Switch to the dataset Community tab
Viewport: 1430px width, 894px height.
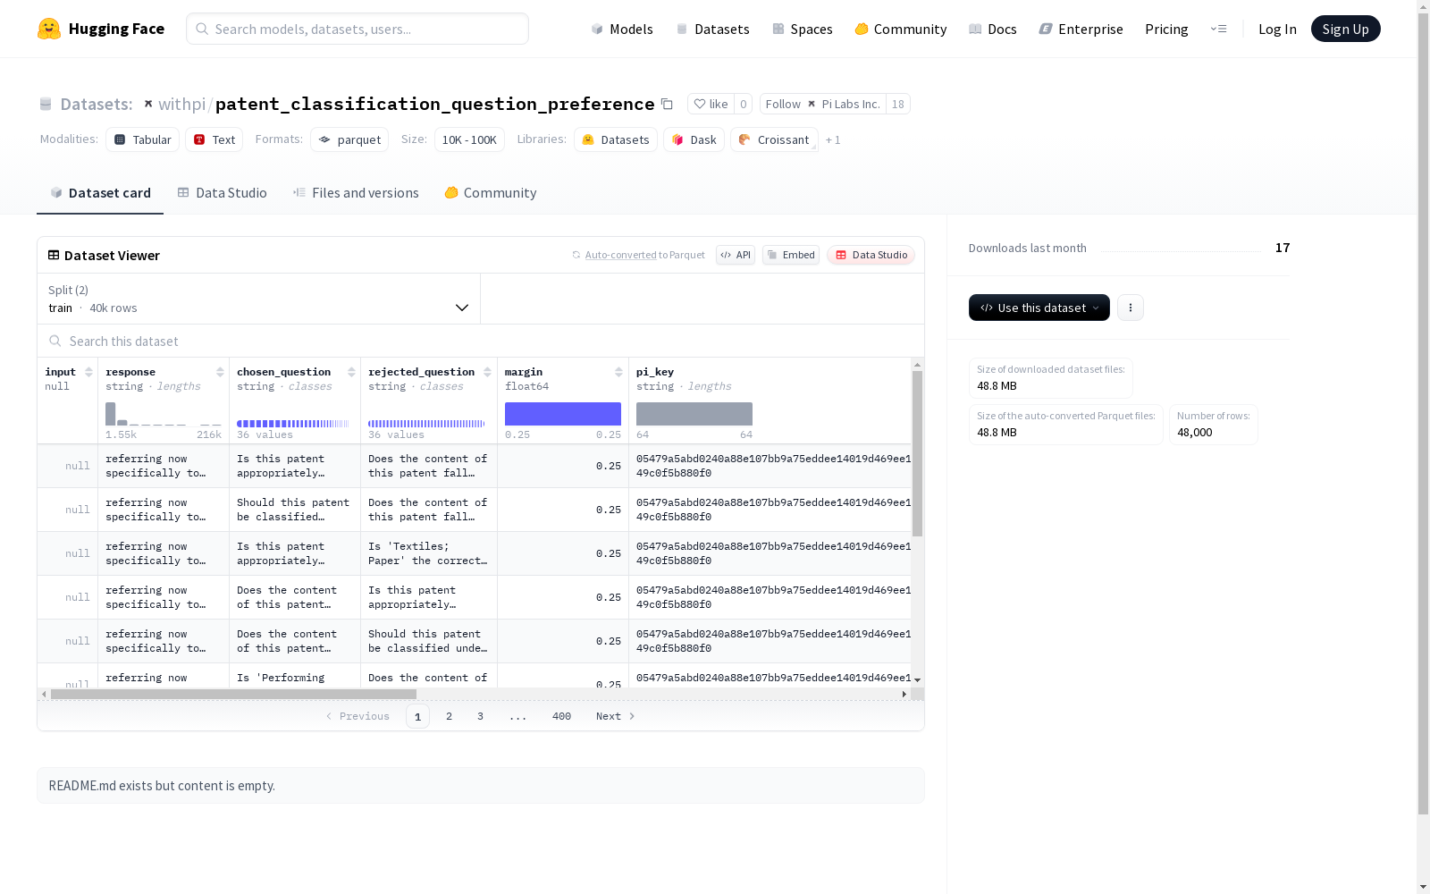pyautogui.click(x=491, y=193)
